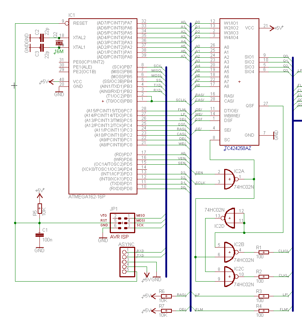Select the R3 resistor on the LP line
Viewport: 302px width, 325px height.
click(x=264, y=296)
